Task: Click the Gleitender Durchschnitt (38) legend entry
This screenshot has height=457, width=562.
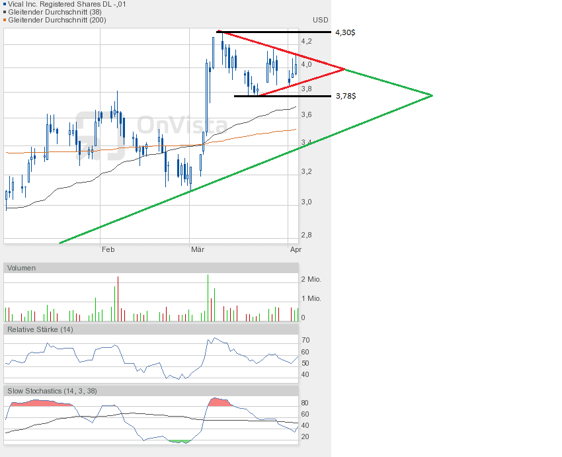Action: click(55, 12)
